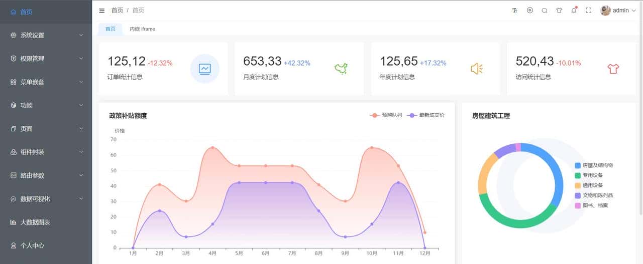Click the yearly plan speaker icon

(476, 69)
